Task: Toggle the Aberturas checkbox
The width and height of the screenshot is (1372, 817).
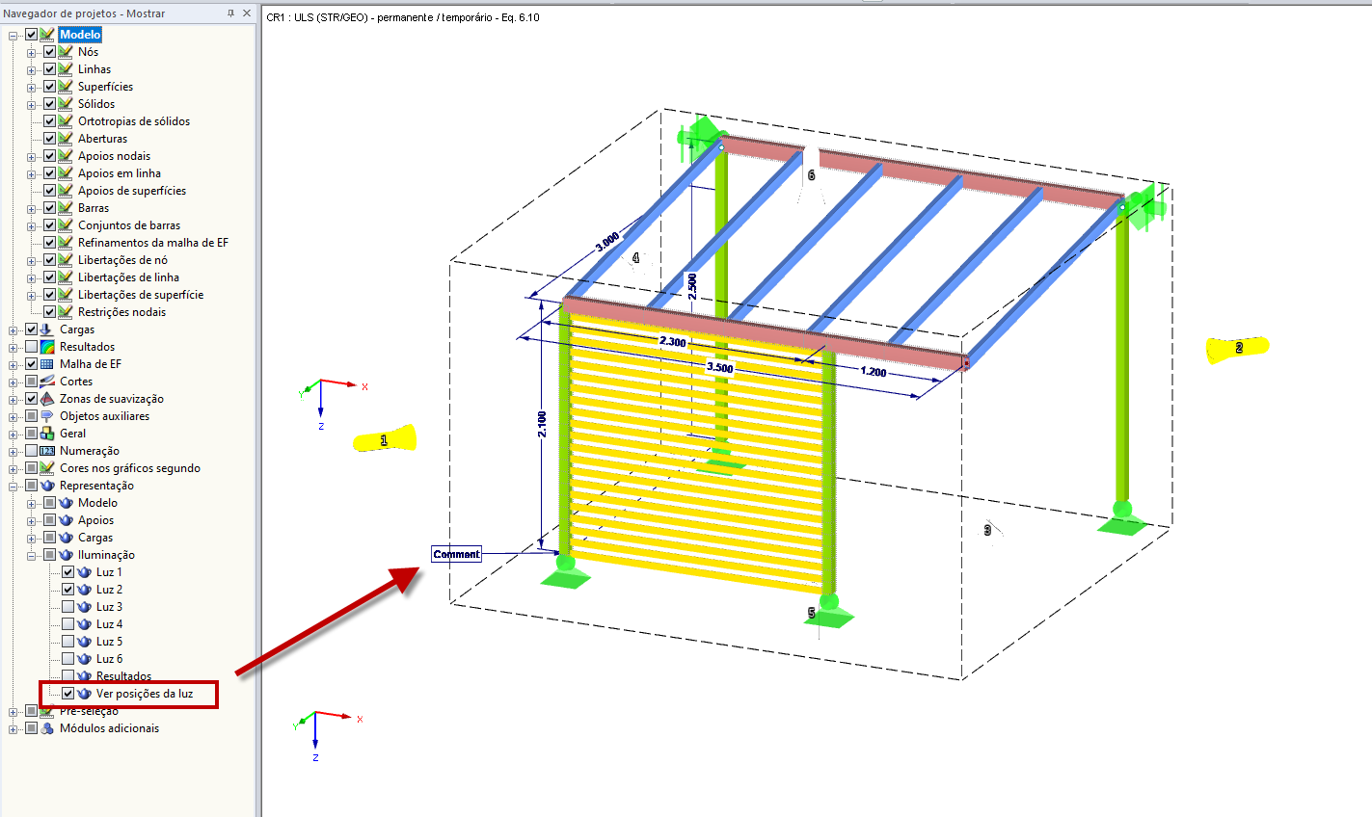Action: coord(49,139)
